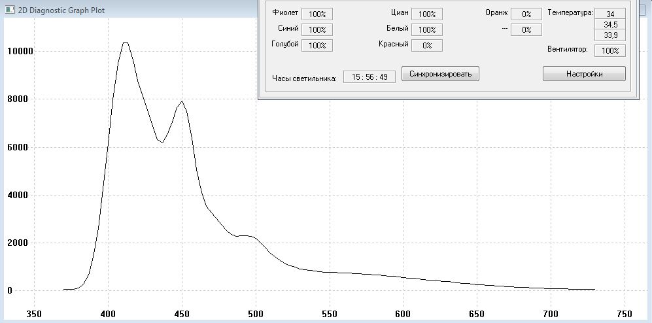The width and height of the screenshot is (652, 323).
Task: Open Настройки settings button
Action: click(x=584, y=74)
